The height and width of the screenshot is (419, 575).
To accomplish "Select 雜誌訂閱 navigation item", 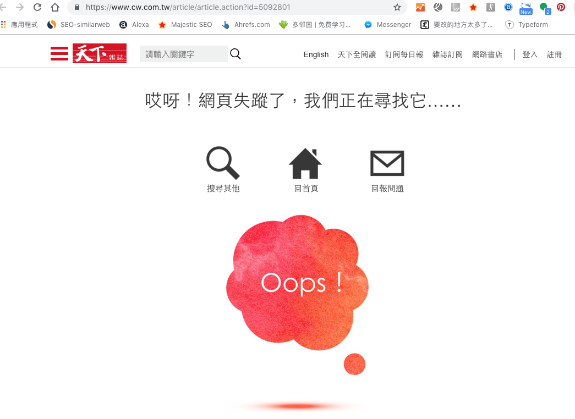I will pyautogui.click(x=447, y=54).
